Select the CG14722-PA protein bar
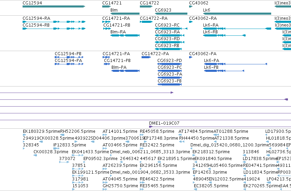Screen dimensions: 291x191 146,57
